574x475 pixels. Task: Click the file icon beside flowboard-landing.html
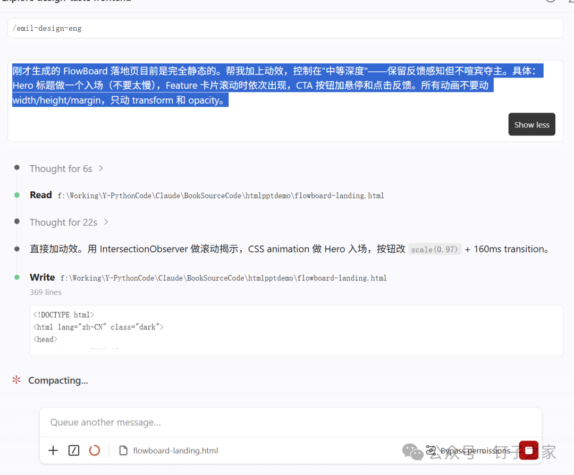point(123,451)
